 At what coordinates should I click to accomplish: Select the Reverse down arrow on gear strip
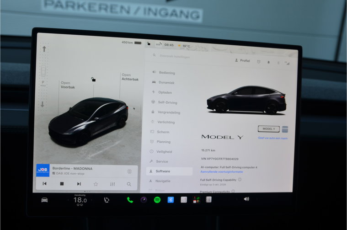[42, 104]
